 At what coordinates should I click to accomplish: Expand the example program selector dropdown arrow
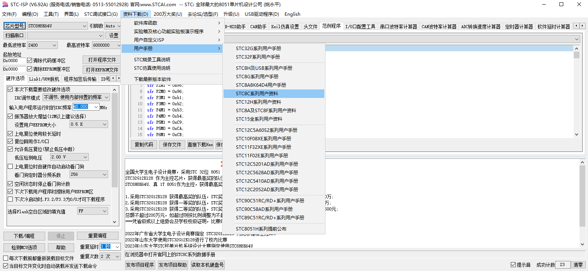[x=576, y=39]
